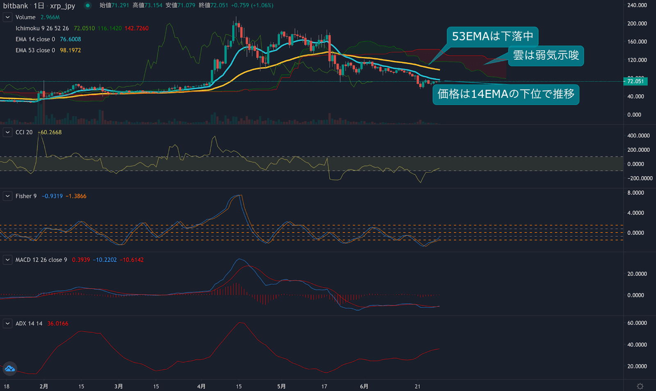The image size is (656, 391).
Task: Click the TradingView cloud logo icon
Action: click(x=10, y=369)
